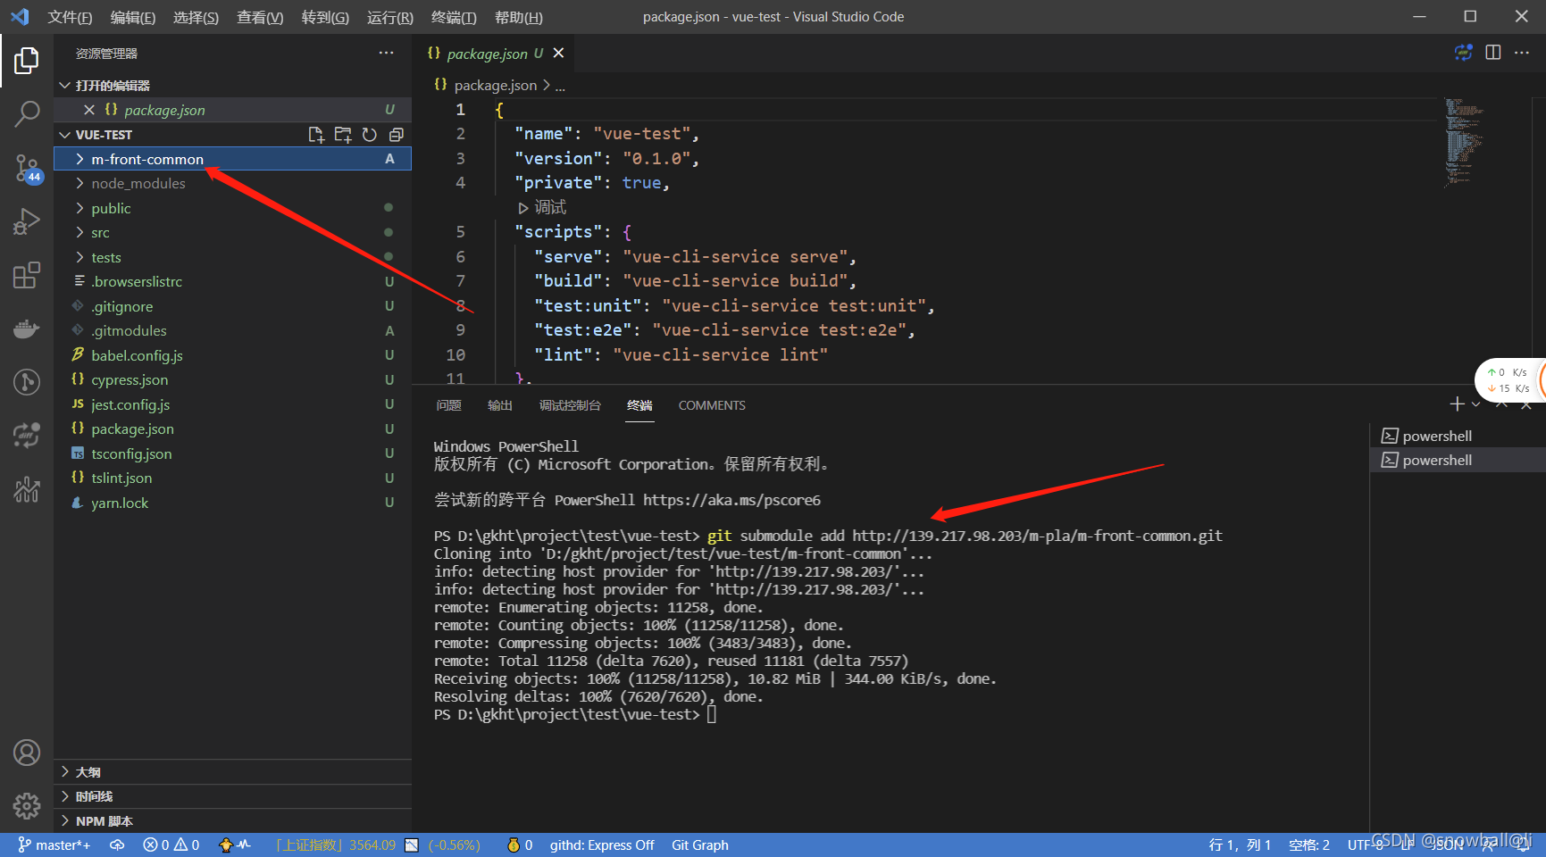
Task: Click the New File icon in VUE-TEST header
Action: point(316,134)
